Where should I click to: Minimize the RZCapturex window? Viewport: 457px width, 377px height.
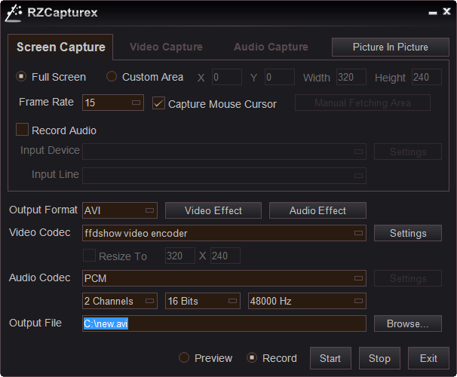[433, 13]
